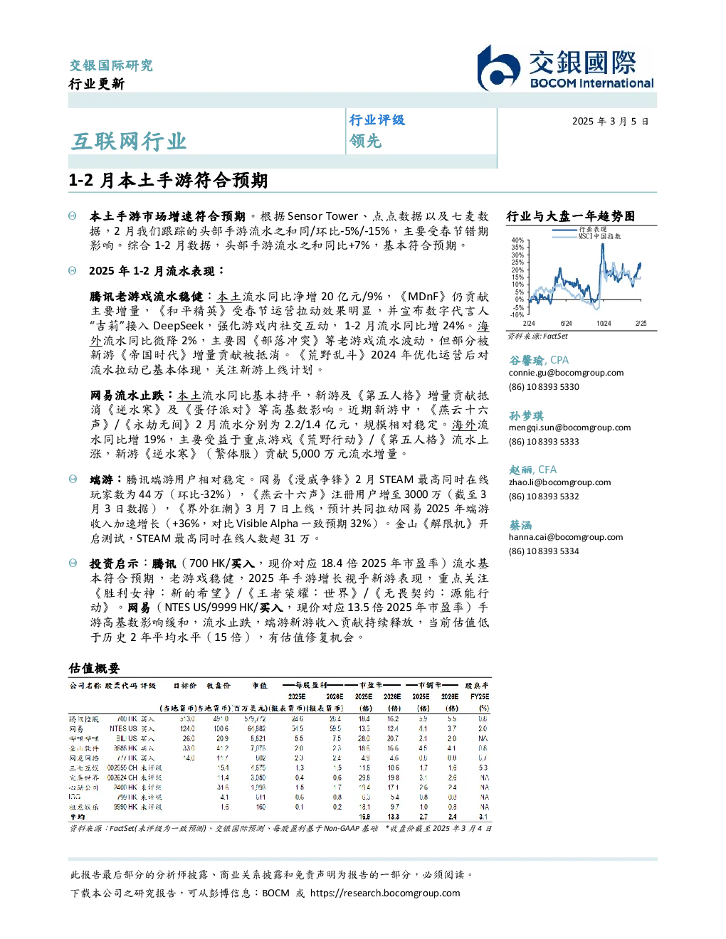Click the bold subheading 腾讯老游戏流水稳健
Image resolution: width=726 pixels, height=939 pixels.
click(147, 297)
